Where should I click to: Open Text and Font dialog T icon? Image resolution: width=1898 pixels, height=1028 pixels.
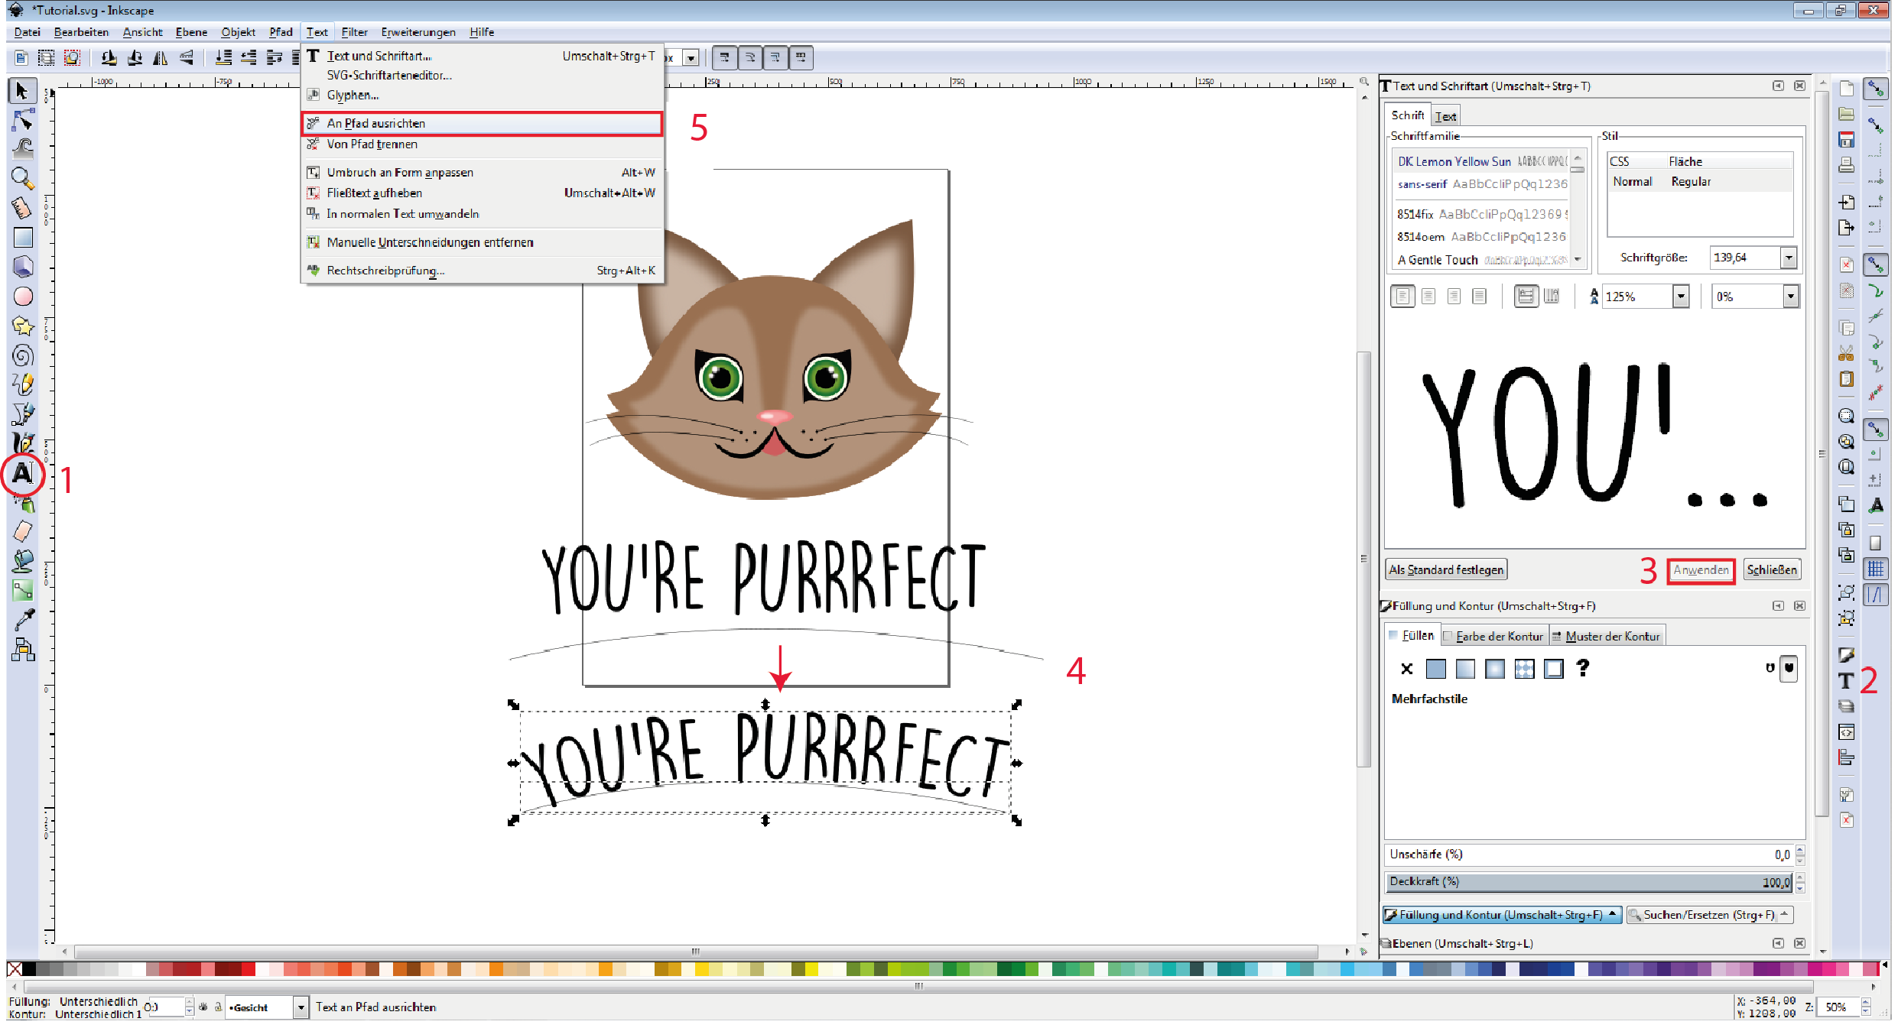tap(1846, 681)
